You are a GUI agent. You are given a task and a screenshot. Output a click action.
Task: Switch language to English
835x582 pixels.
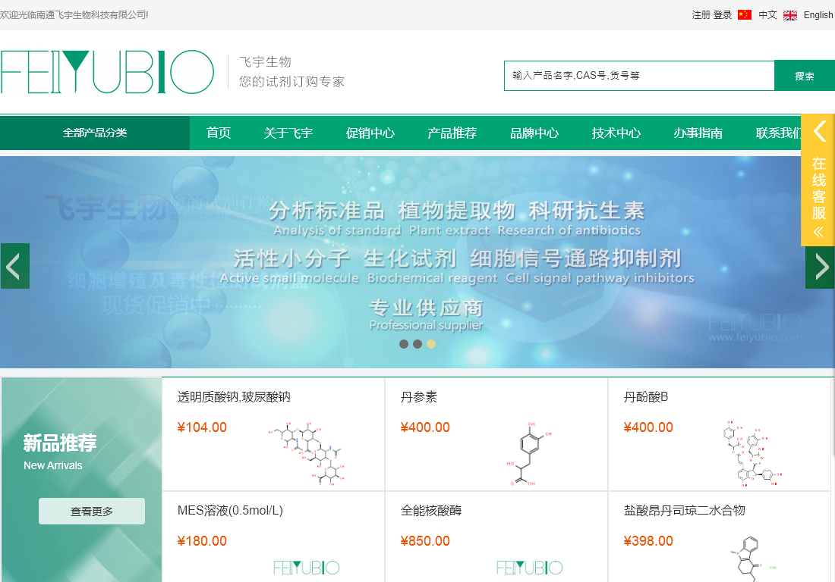[x=818, y=15]
